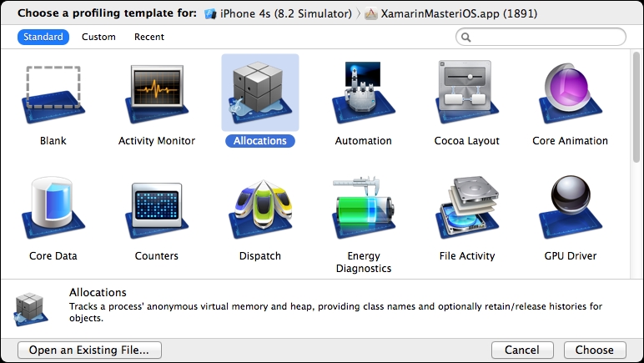Switch to the Custom tab

coord(98,37)
